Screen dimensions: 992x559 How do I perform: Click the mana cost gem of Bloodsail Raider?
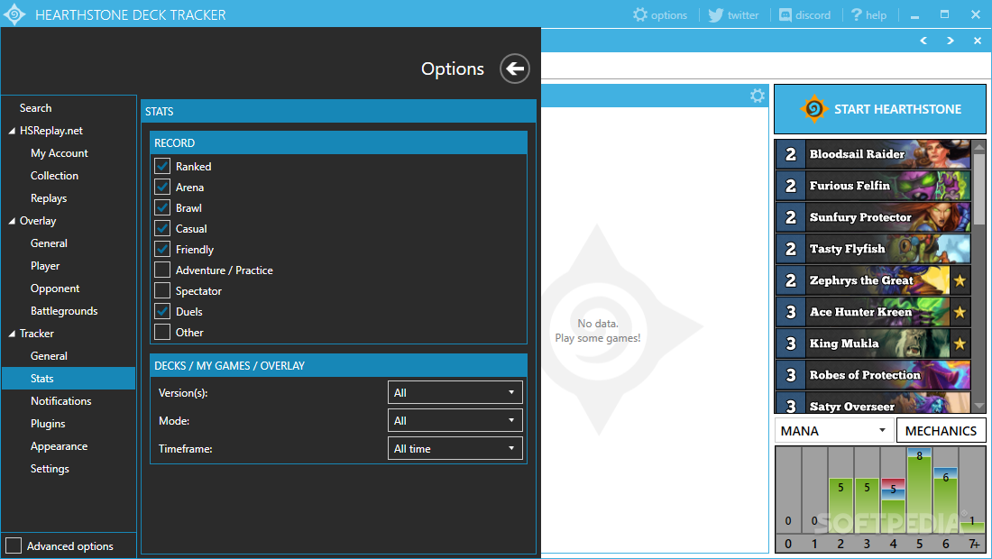click(x=791, y=153)
